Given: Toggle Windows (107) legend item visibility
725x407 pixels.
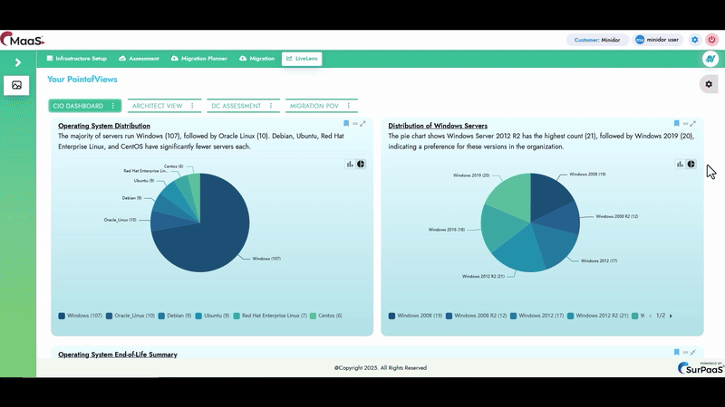Looking at the screenshot, I should point(80,316).
